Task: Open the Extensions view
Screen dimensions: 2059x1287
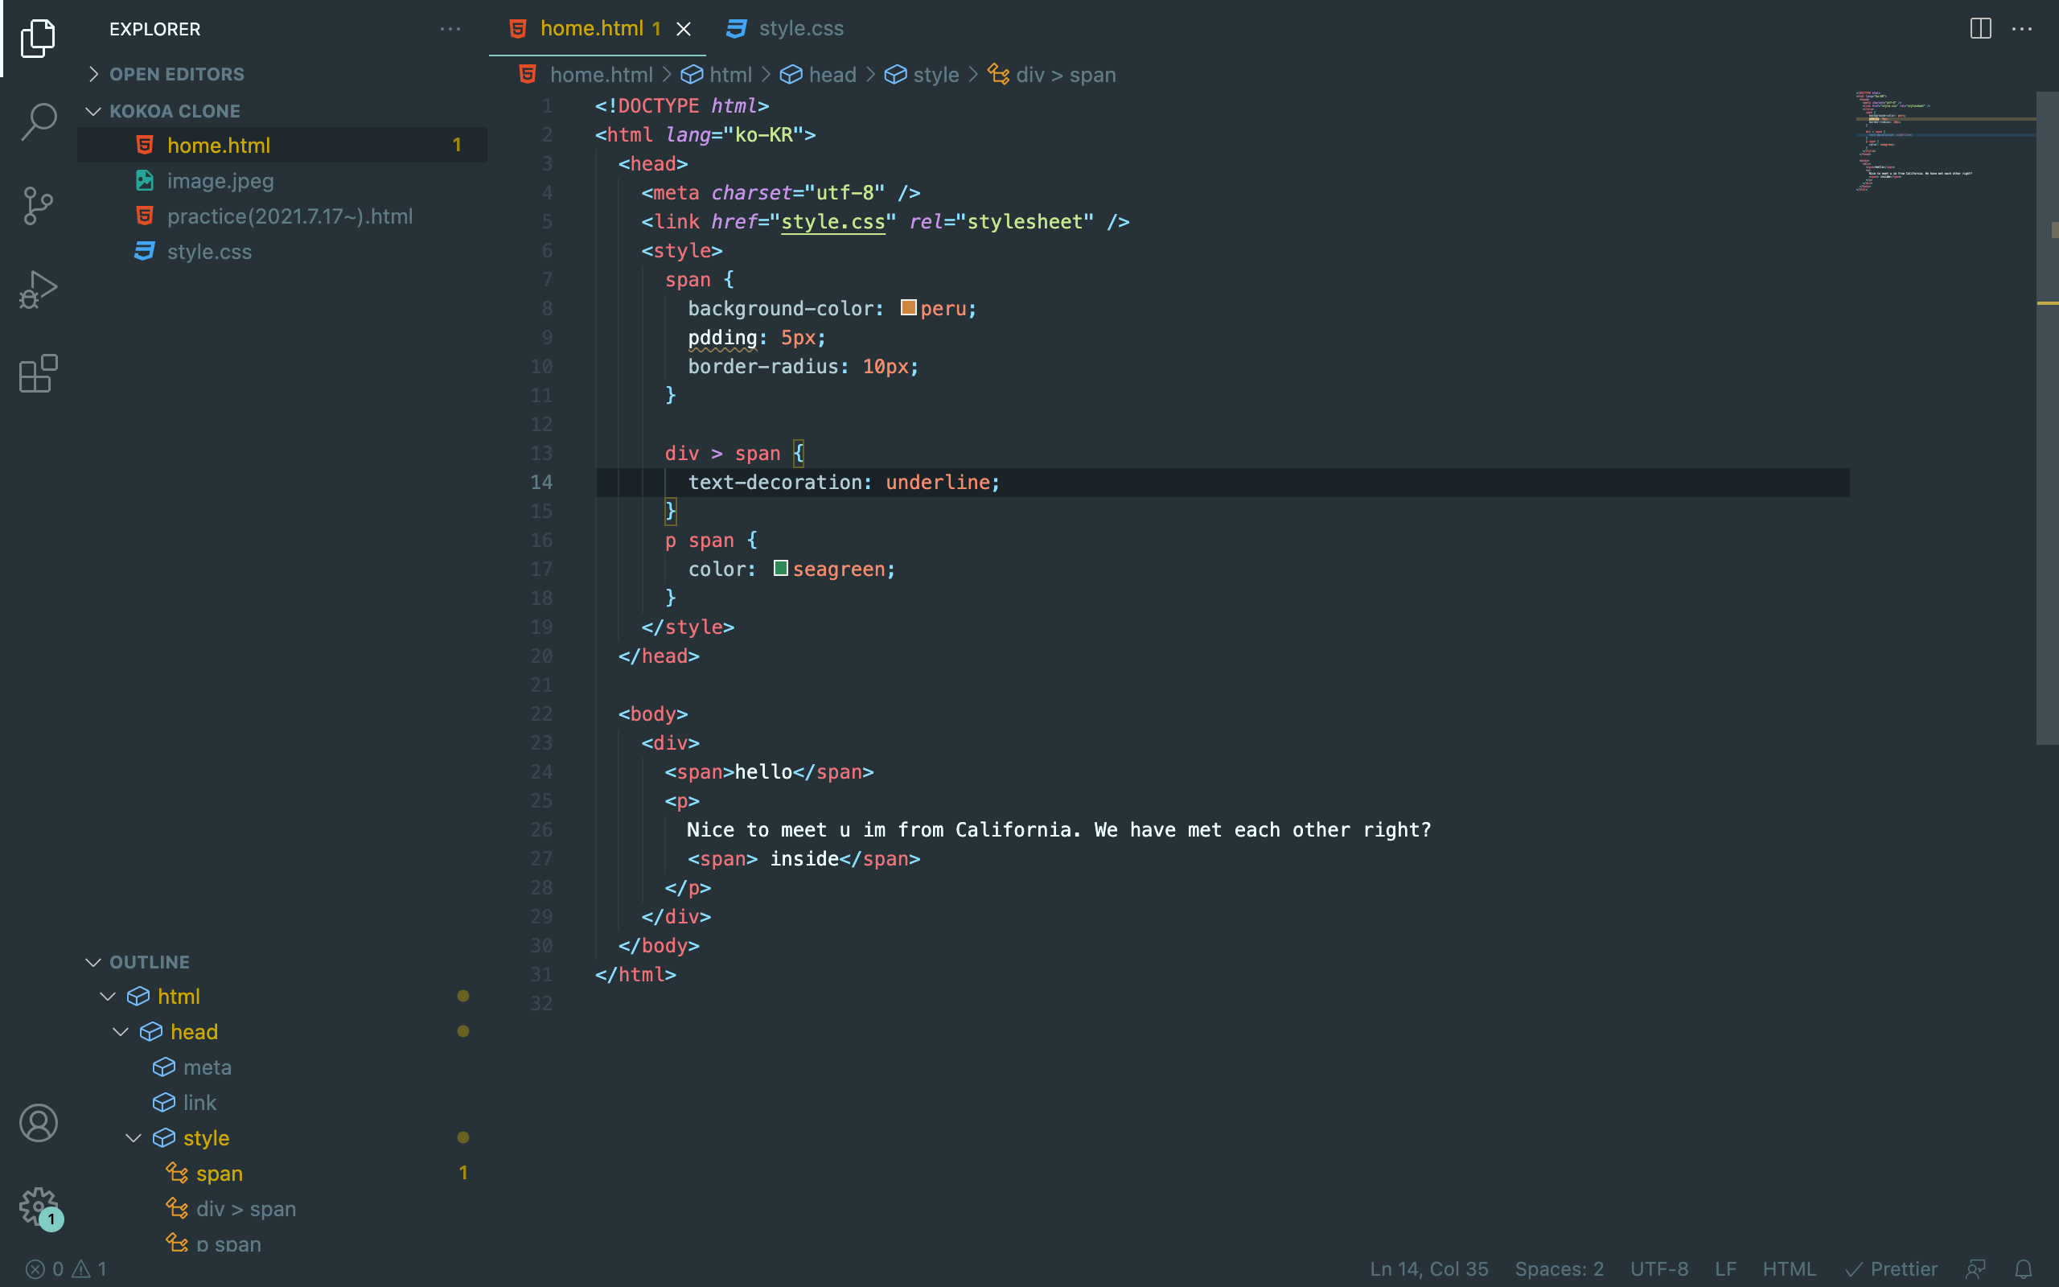Action: (x=39, y=374)
